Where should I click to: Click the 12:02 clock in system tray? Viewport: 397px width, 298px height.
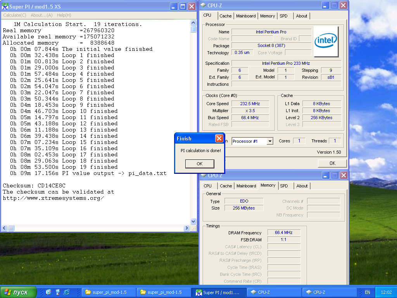click(x=386, y=292)
